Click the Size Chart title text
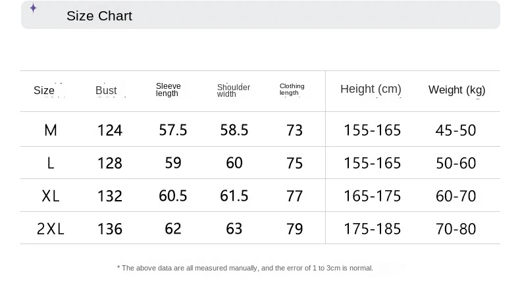The height and width of the screenshot is (283, 520). pos(99,16)
